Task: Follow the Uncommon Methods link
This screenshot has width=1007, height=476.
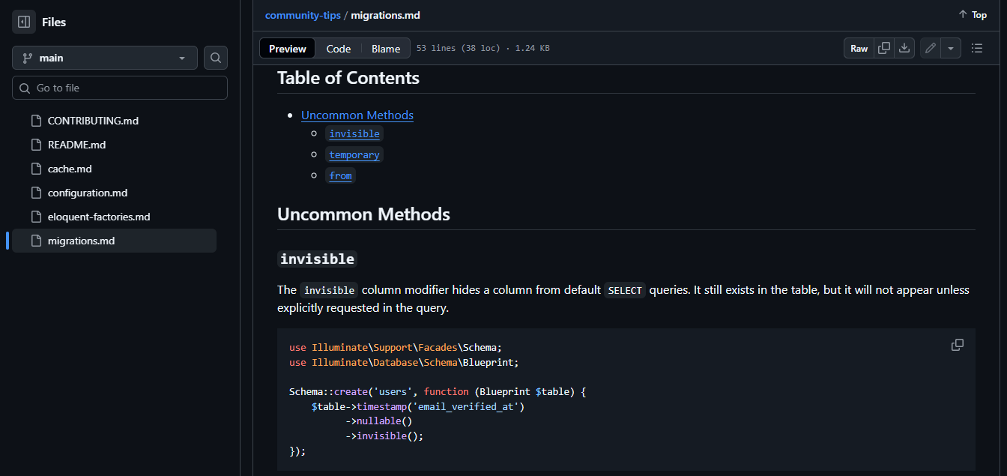Action: tap(357, 115)
